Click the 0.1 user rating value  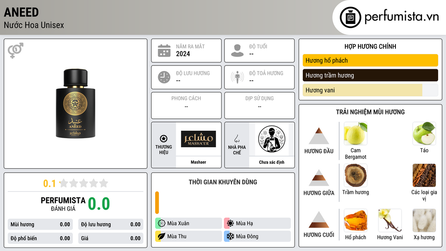coord(49,183)
